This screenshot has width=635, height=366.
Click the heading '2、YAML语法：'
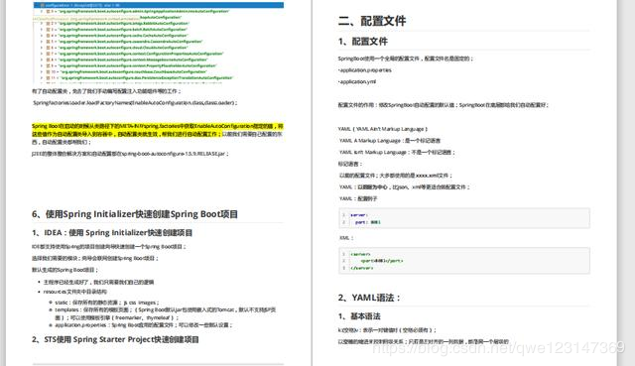369,298
